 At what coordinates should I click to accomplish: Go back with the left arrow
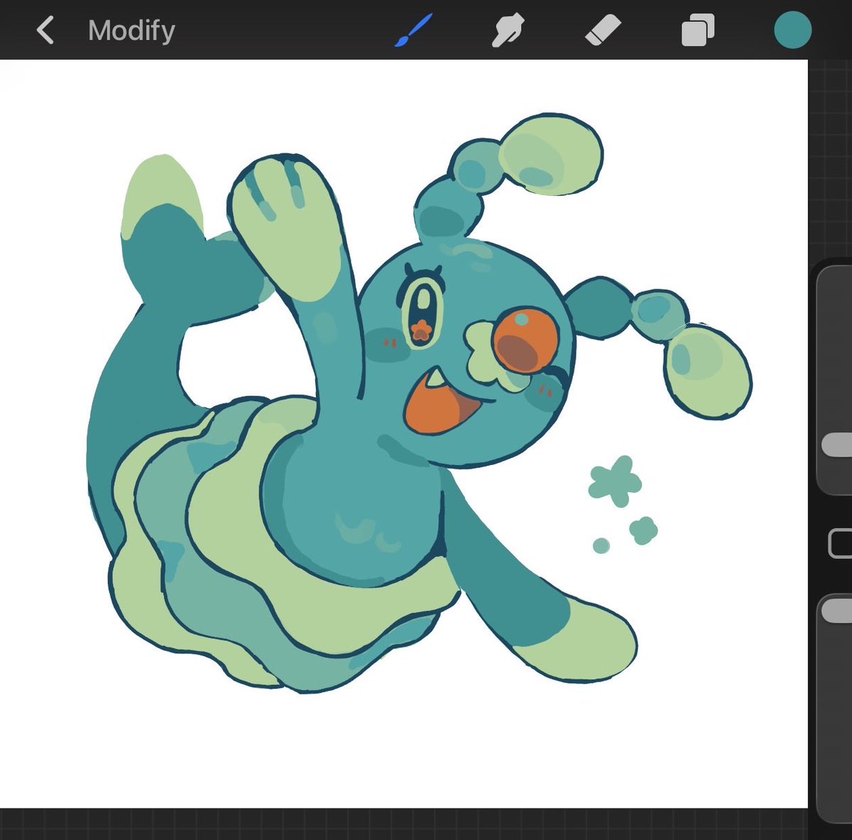[45, 31]
